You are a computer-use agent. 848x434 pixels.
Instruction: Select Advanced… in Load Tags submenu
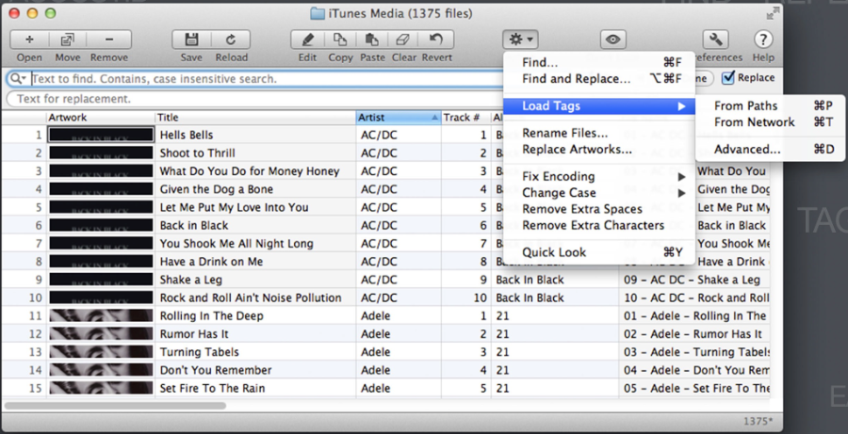[x=770, y=149]
